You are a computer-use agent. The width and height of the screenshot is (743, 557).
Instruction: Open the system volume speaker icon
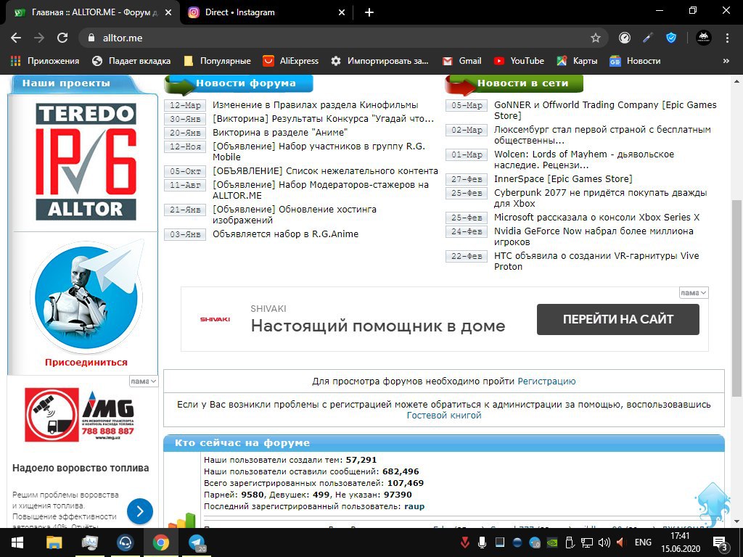604,542
